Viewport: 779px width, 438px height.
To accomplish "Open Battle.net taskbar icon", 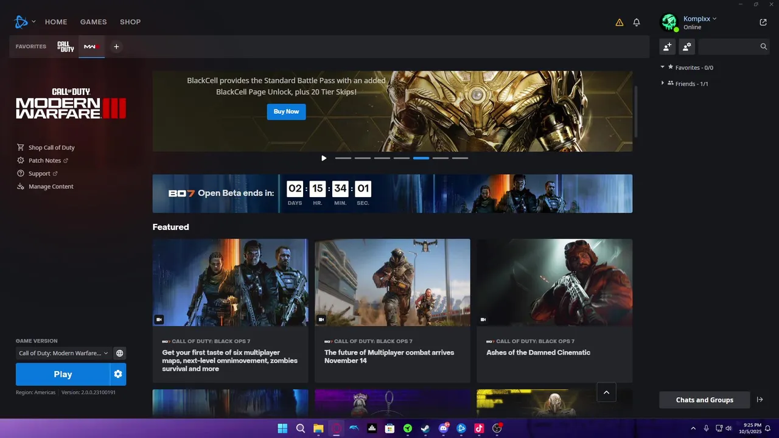I will 461,428.
